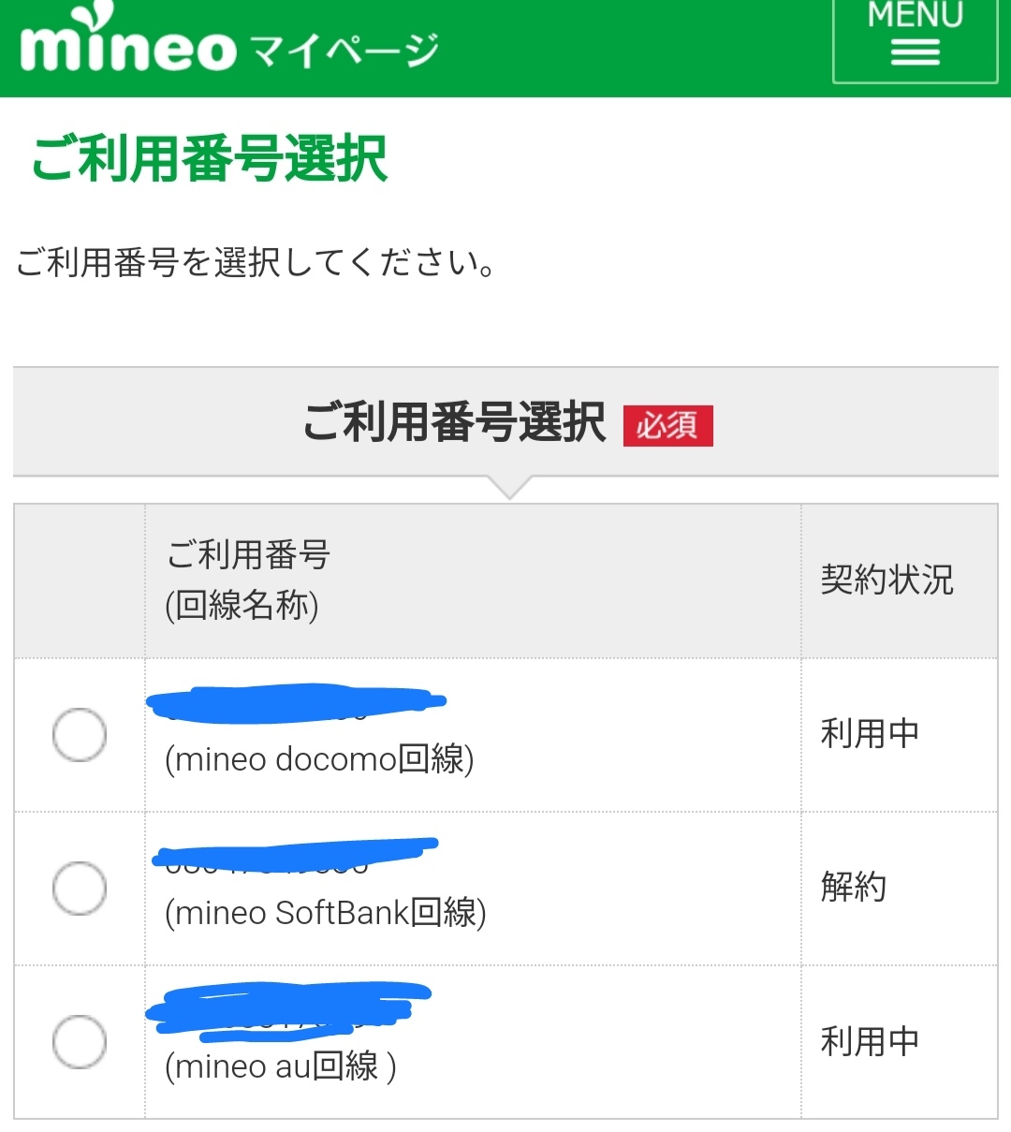Select the mineo docomo回線 radio button

(x=80, y=735)
